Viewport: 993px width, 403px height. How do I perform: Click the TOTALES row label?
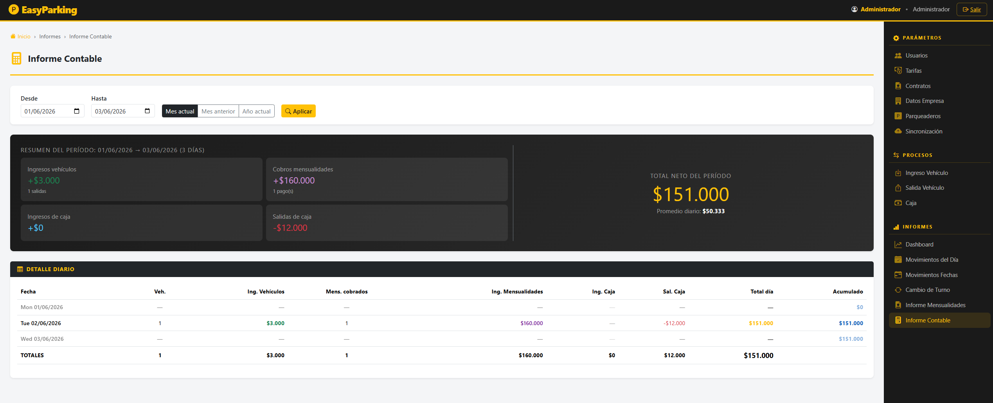click(x=32, y=355)
